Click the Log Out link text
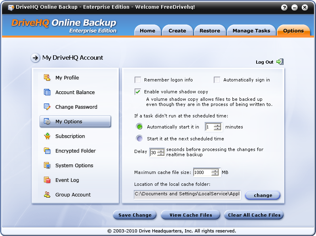The width and height of the screenshot is (316, 236). tap(265, 62)
